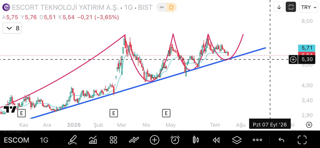Click the plus icon beside 5,30 price

293,59
